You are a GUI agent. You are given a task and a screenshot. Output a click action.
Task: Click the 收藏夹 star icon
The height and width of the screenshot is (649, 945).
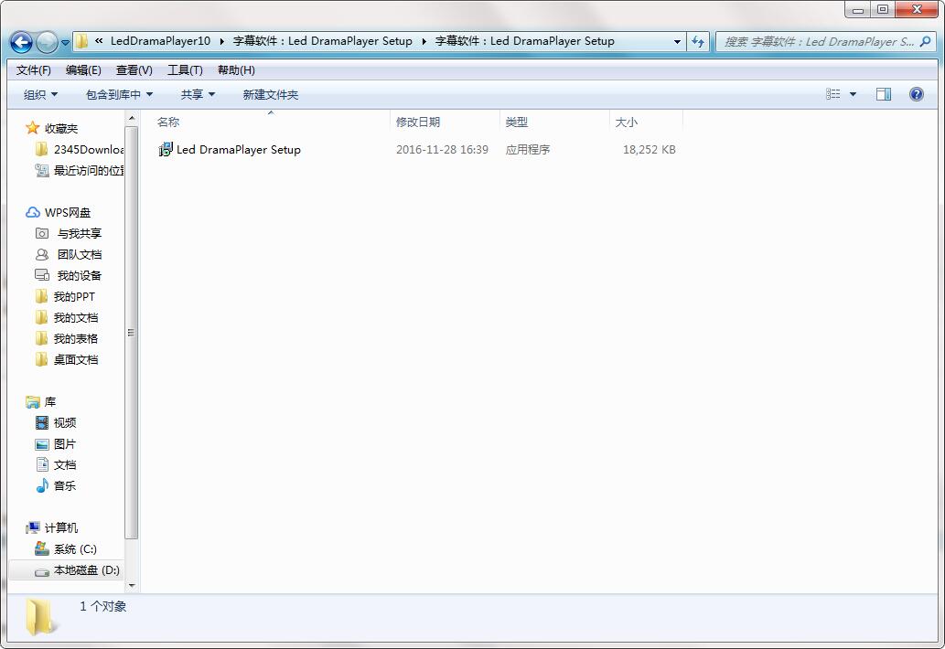click(33, 128)
